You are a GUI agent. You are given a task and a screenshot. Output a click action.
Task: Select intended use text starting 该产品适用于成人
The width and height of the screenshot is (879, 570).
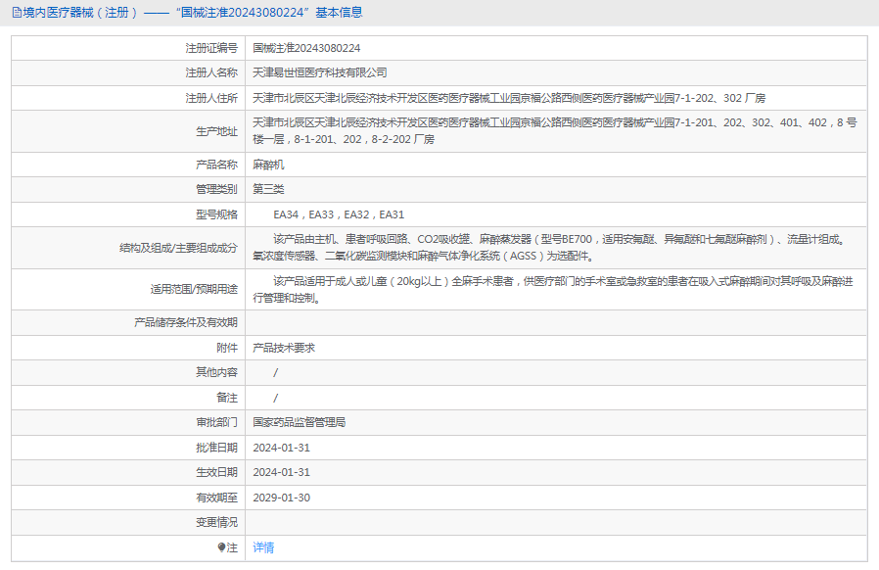tap(553, 289)
